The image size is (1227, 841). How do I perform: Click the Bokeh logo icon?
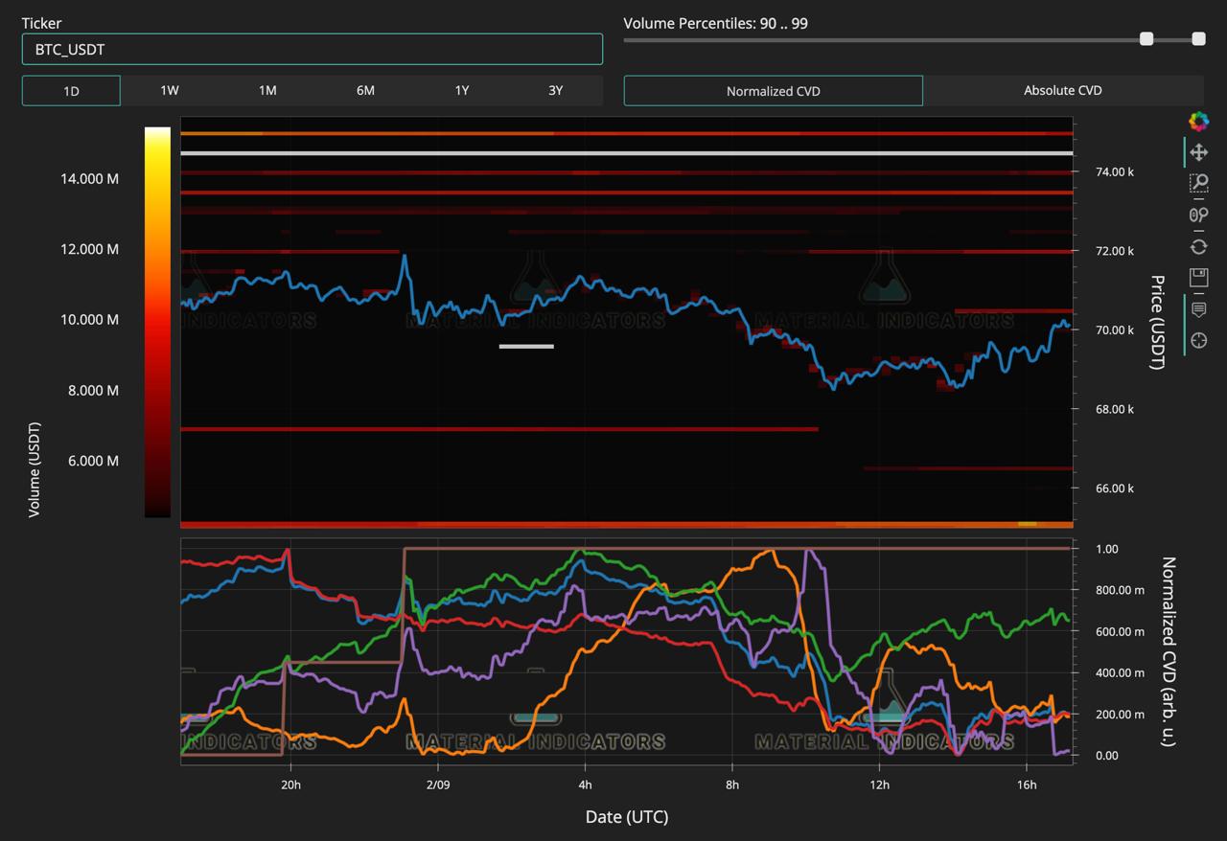coord(1198,121)
